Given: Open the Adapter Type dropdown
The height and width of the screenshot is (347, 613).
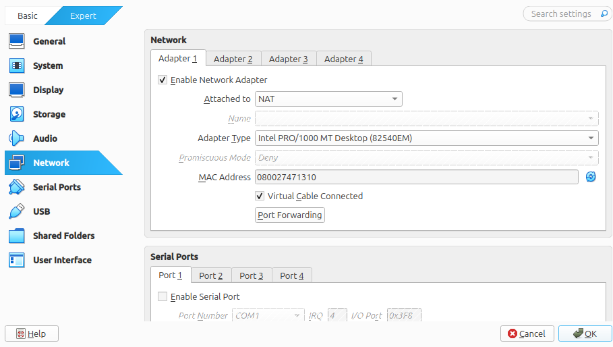Looking at the screenshot, I should [x=426, y=138].
